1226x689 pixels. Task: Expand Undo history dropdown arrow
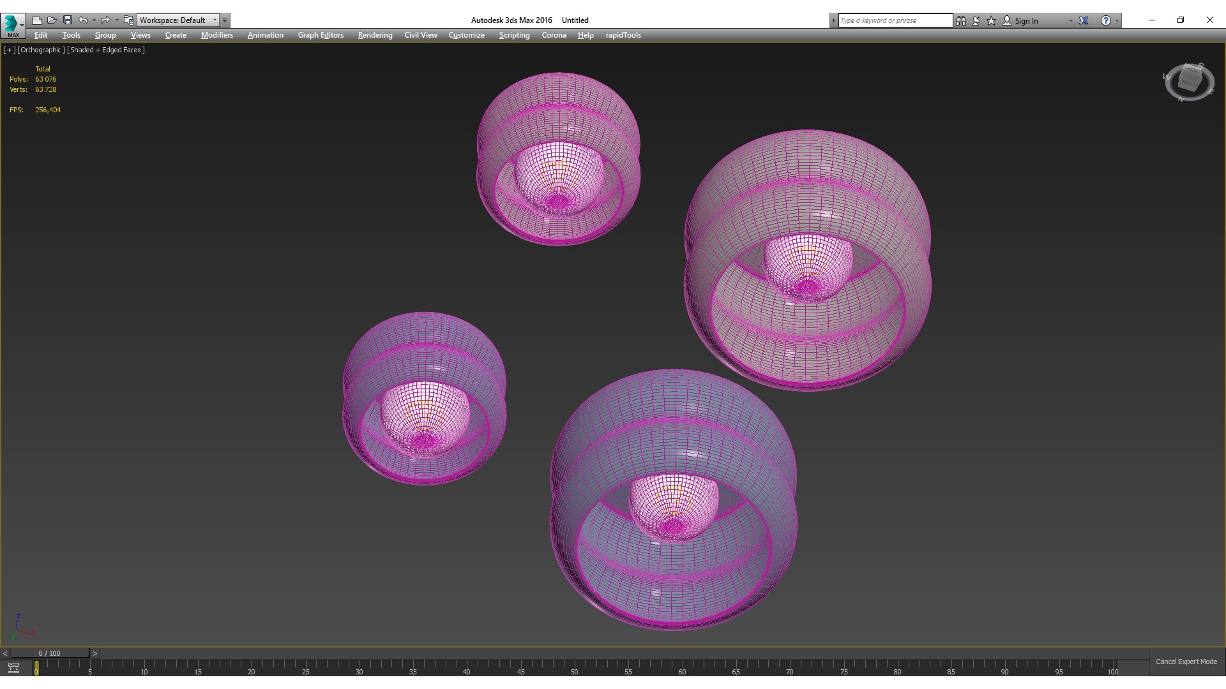(94, 20)
